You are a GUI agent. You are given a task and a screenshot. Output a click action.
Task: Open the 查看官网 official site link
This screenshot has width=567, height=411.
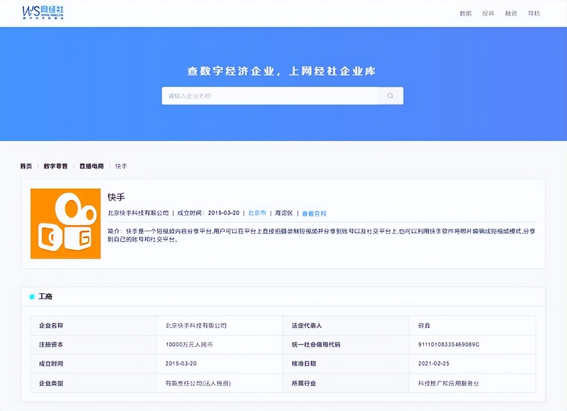pyautogui.click(x=314, y=213)
